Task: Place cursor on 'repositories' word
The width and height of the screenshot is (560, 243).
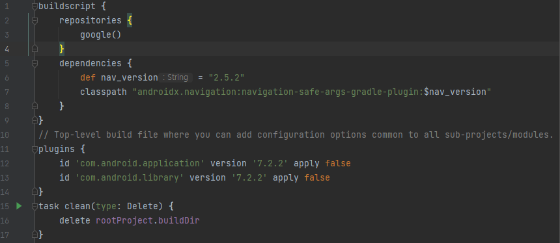Action: point(91,21)
